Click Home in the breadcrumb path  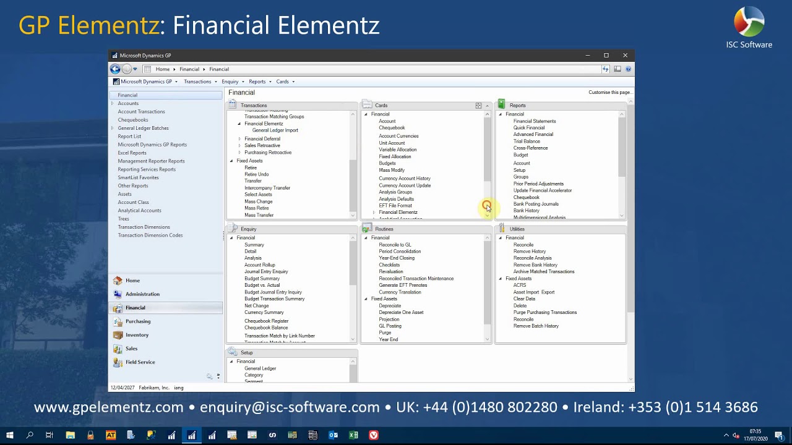[163, 69]
